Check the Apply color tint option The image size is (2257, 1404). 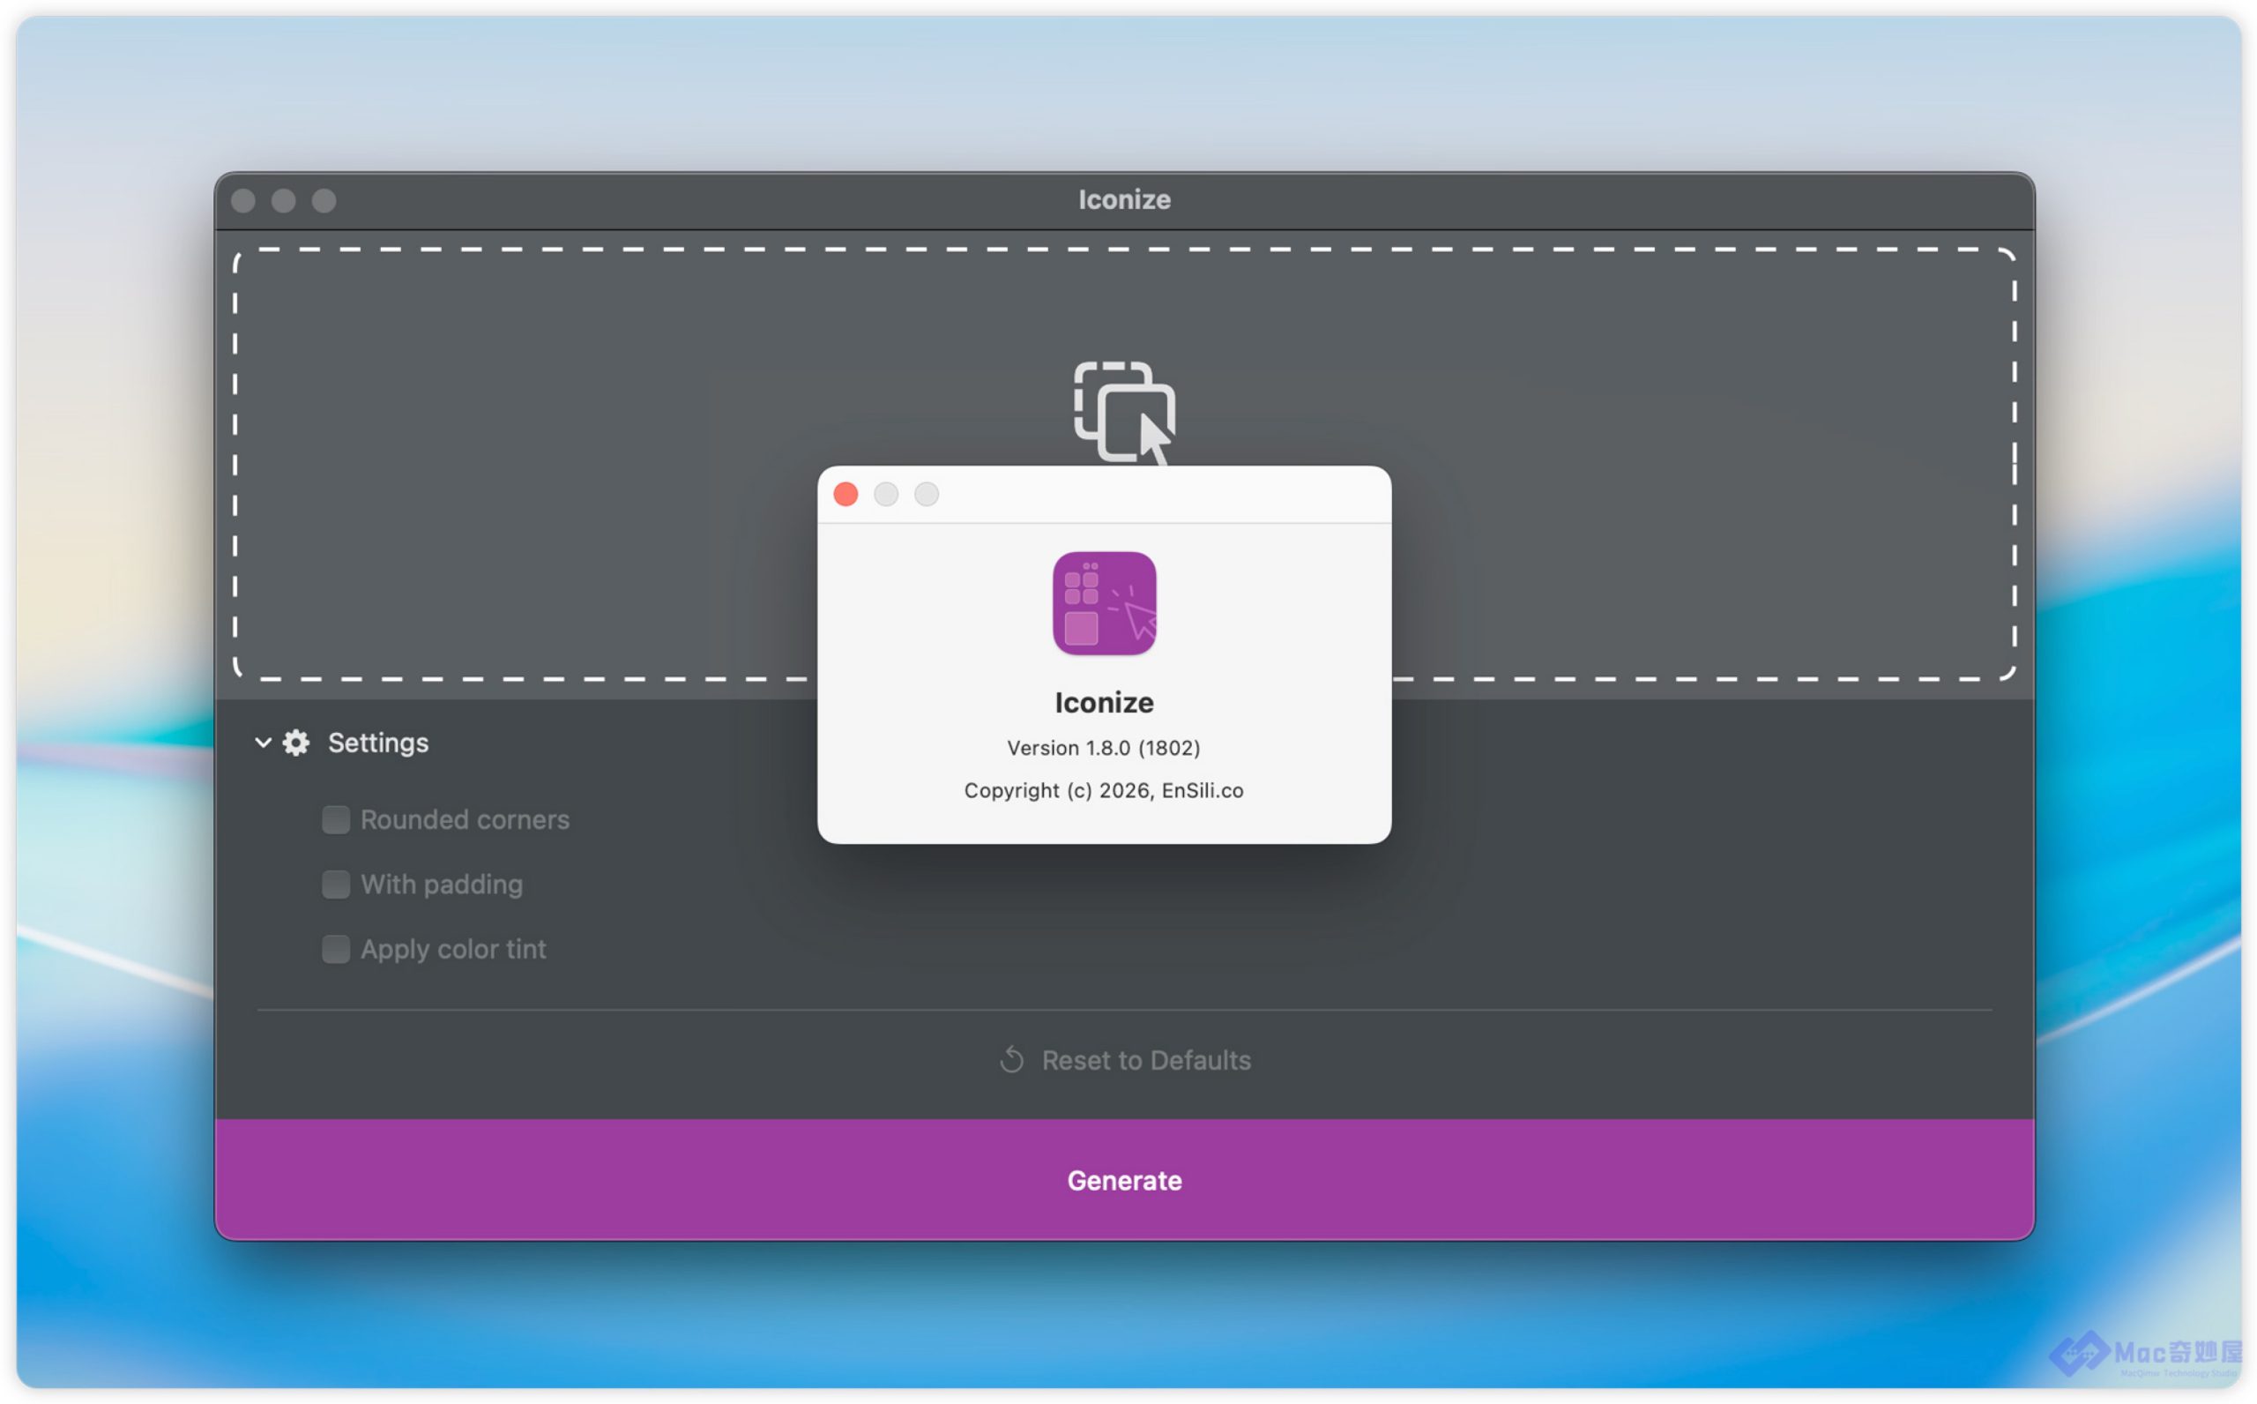click(x=336, y=949)
